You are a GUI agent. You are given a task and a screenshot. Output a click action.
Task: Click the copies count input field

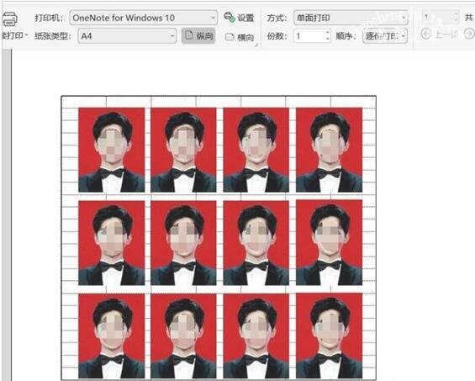pos(309,36)
